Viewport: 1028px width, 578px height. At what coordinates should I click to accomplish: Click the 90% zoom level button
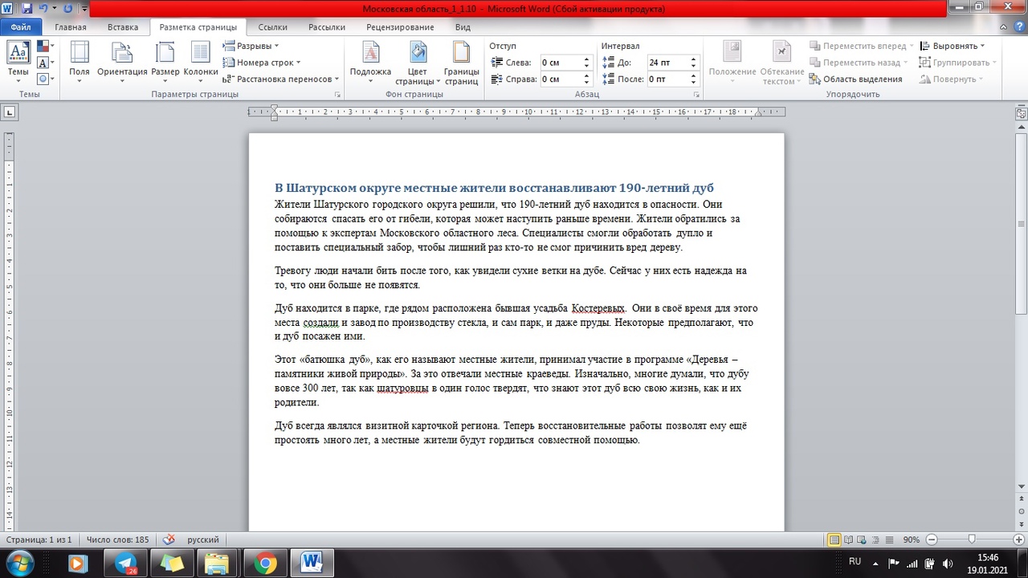[x=912, y=539]
